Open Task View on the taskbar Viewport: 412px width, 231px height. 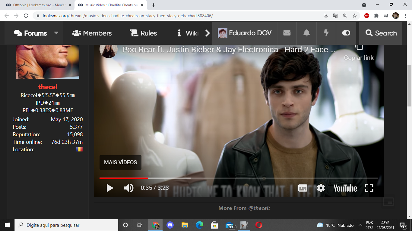(x=140, y=225)
